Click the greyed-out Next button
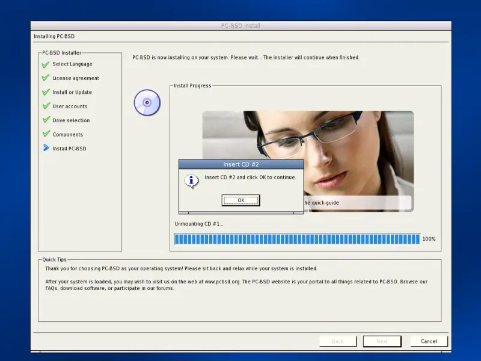The width and height of the screenshot is (481, 361). point(382,341)
